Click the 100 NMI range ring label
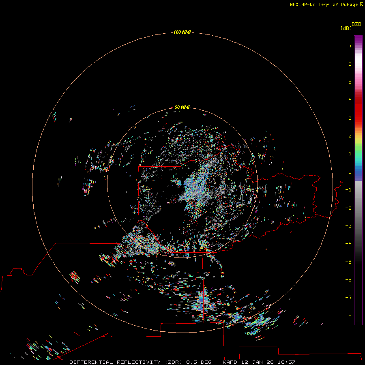The image size is (365, 365). click(x=182, y=32)
